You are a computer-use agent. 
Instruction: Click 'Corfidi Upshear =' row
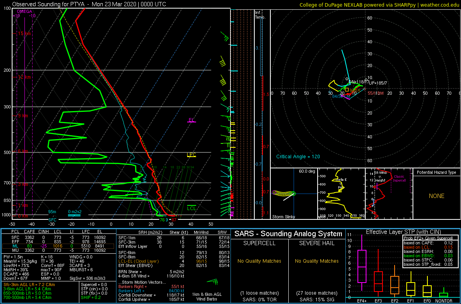click(x=152, y=299)
